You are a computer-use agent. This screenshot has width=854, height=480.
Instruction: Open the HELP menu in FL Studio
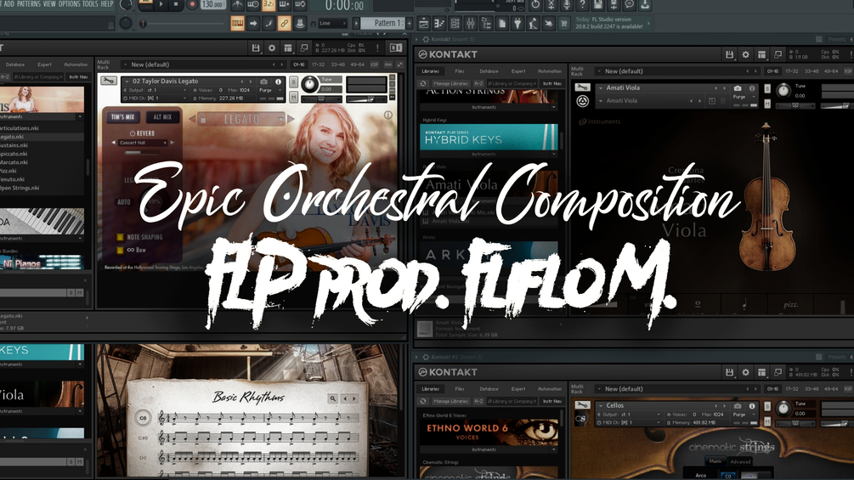tap(107, 3)
